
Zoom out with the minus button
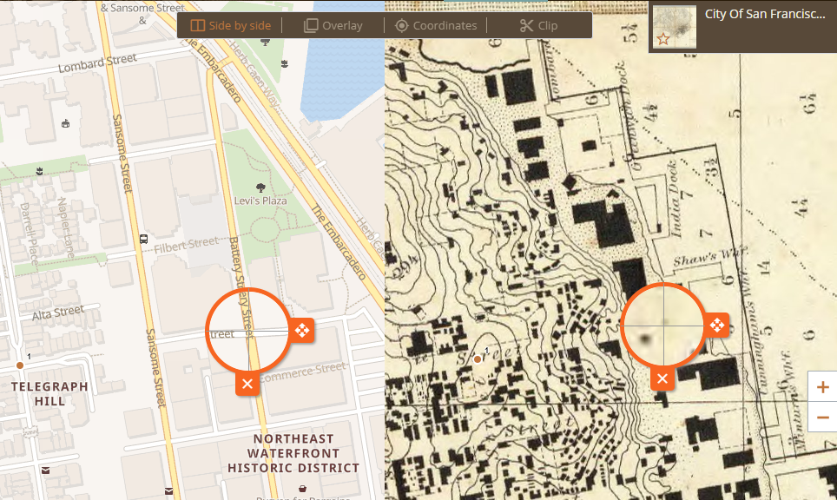822,417
